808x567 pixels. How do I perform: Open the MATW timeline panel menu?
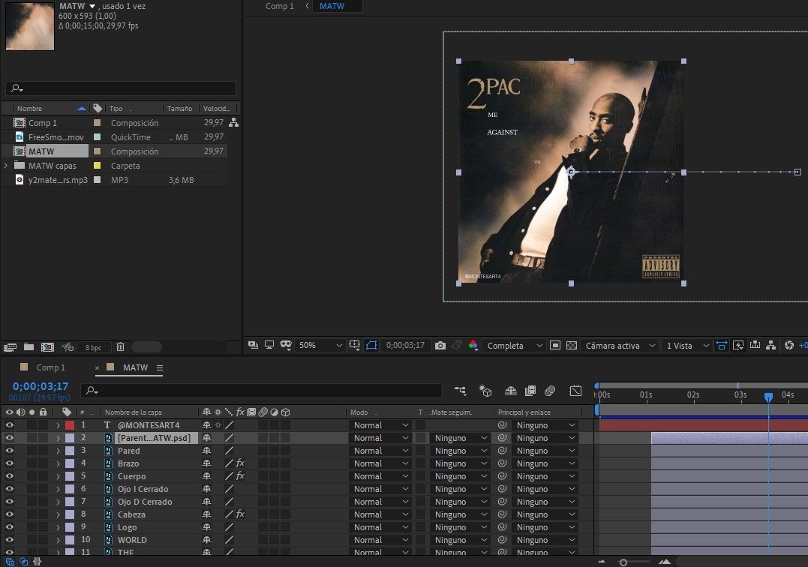[x=160, y=367]
